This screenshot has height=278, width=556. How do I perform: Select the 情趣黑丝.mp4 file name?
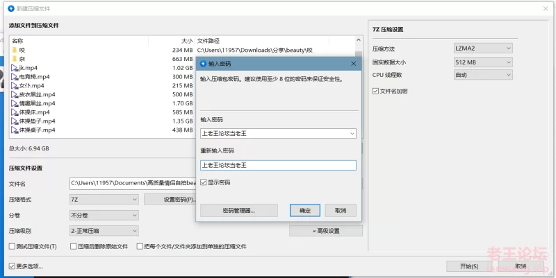pyautogui.click(x=38, y=103)
